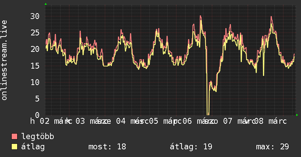Click the green arrow at x-axis end
Viewport: 301px width, 157px height.
coord(297,115)
